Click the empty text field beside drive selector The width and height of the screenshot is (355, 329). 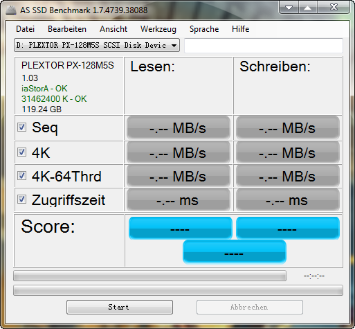tap(264, 46)
